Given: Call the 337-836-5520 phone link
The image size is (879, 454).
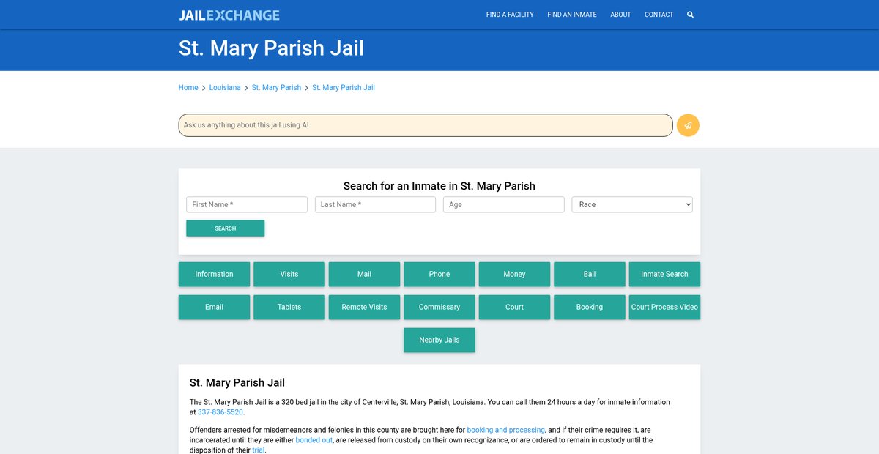Looking at the screenshot, I should pos(220,412).
